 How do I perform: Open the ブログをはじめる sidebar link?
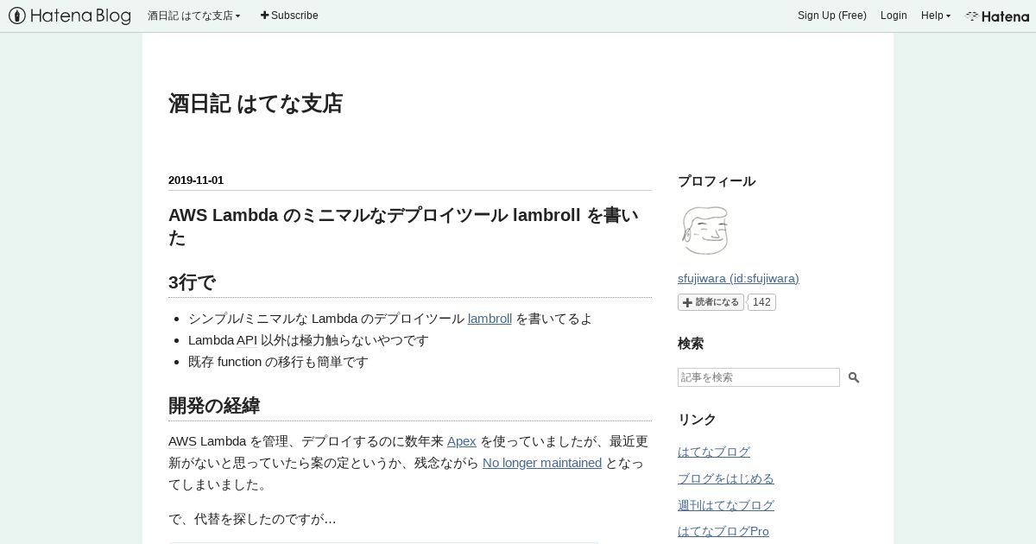click(x=726, y=478)
